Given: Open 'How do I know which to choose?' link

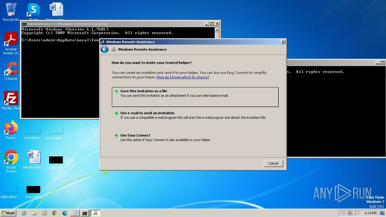Looking at the screenshot, I should [183, 77].
